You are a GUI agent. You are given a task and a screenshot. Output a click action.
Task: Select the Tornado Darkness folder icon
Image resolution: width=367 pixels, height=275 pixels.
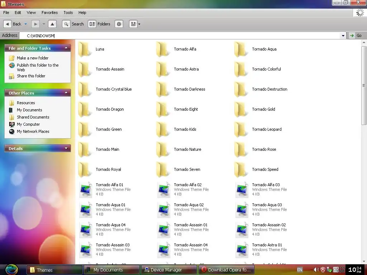click(x=163, y=89)
